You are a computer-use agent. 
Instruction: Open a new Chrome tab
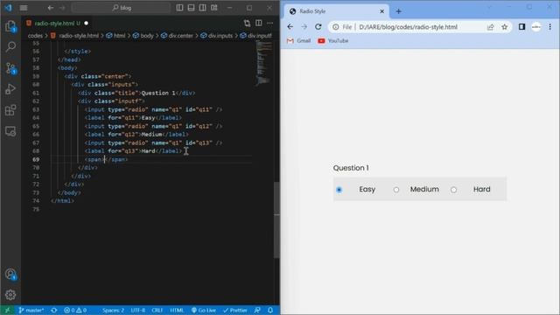[x=399, y=11]
